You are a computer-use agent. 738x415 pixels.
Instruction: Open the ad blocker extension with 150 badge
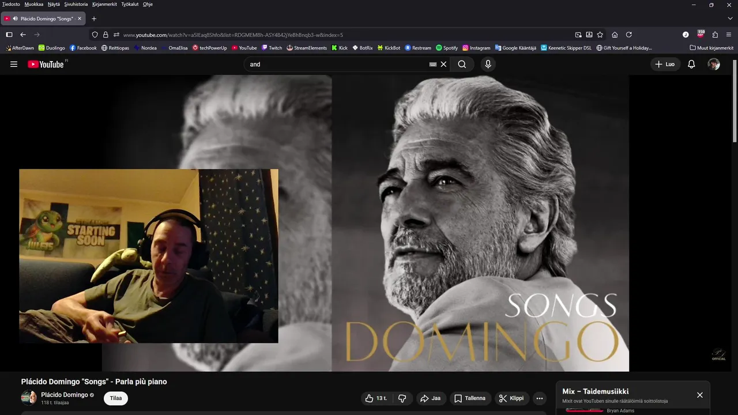click(x=701, y=34)
